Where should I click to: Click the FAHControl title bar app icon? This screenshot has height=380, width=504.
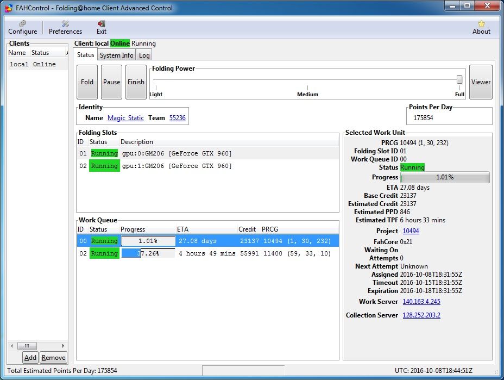click(8, 8)
